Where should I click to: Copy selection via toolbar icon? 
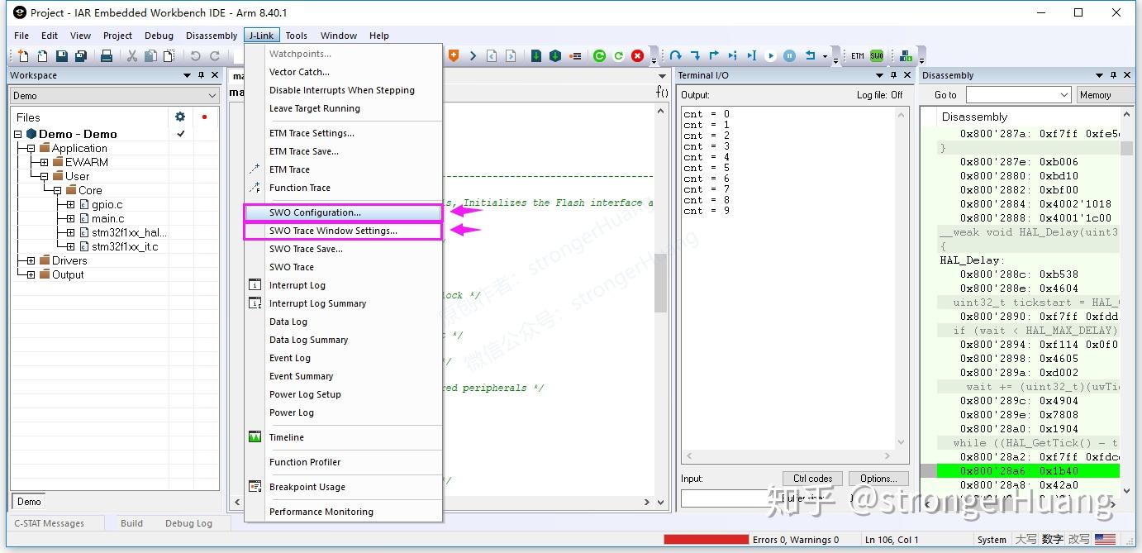pyautogui.click(x=150, y=55)
